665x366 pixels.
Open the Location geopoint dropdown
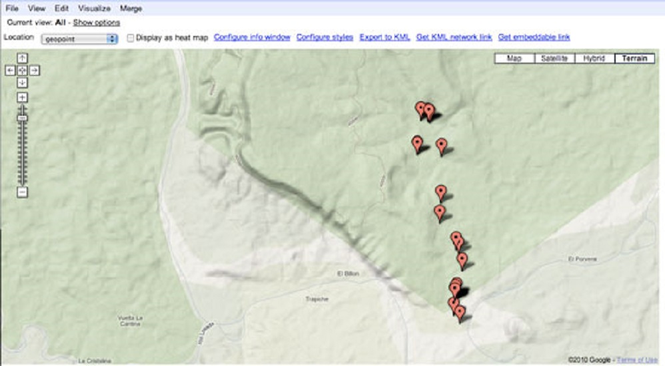(x=79, y=39)
